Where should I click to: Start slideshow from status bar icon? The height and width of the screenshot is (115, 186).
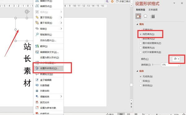(143, 114)
